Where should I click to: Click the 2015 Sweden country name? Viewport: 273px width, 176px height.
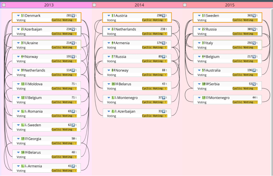click(x=212, y=16)
